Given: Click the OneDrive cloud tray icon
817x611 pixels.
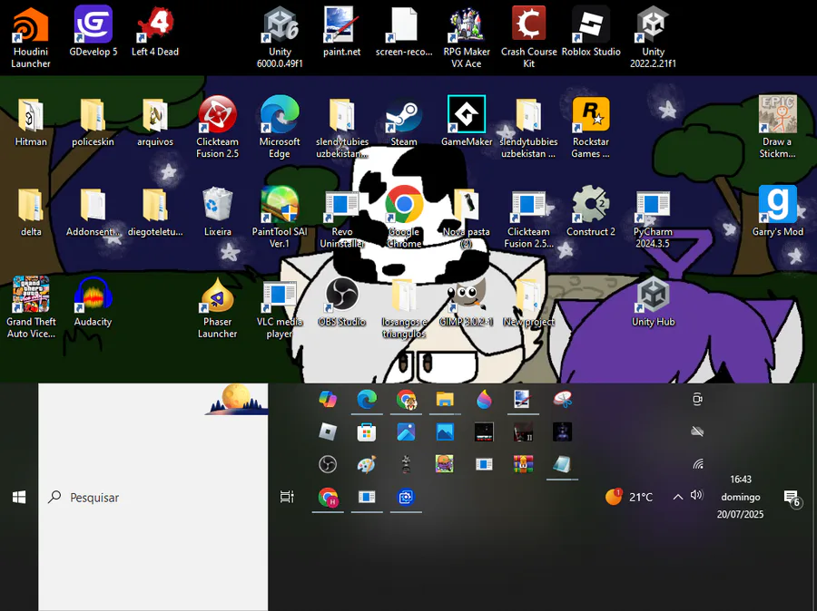Looking at the screenshot, I should [697, 432].
